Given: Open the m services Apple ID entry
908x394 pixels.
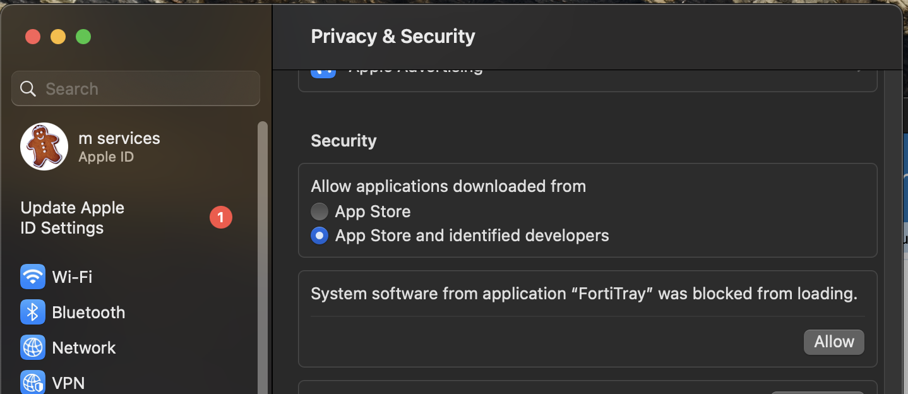Looking at the screenshot, I should click(119, 146).
